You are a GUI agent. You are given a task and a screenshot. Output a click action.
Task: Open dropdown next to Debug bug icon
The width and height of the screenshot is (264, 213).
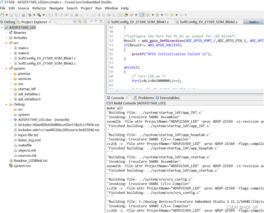pyautogui.click(x=34, y=15)
